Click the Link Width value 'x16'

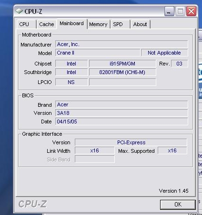[x=95, y=150]
